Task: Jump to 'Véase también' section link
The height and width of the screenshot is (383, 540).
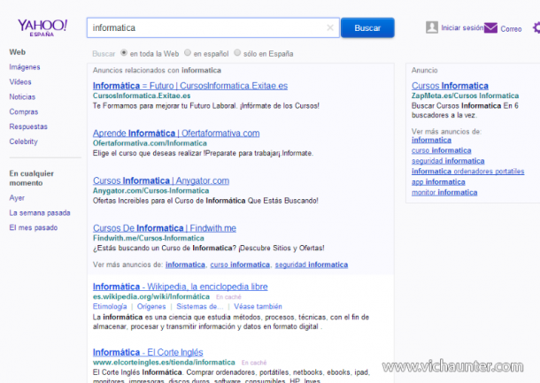Action: tap(258, 307)
